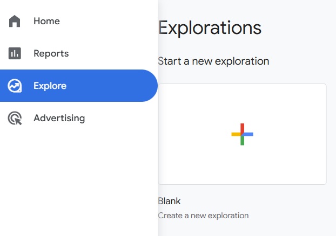
Task: Select the Explore navigation item
Action: pyautogui.click(x=79, y=86)
